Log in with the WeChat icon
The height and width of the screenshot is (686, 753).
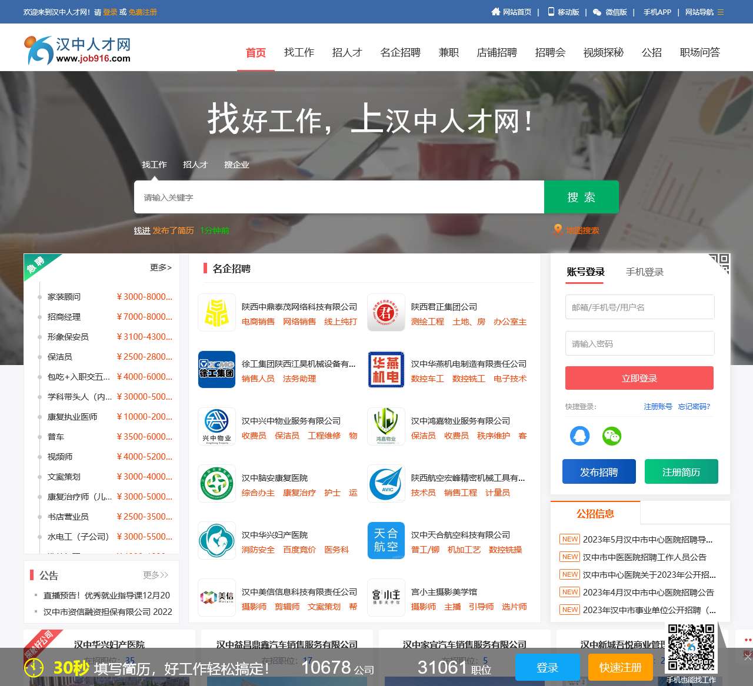coord(612,436)
